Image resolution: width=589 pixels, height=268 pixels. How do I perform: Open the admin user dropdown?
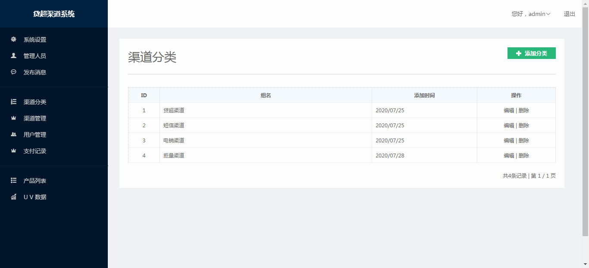point(531,14)
